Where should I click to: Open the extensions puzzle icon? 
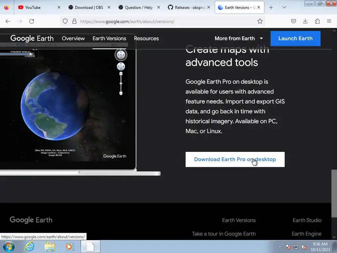click(317, 21)
